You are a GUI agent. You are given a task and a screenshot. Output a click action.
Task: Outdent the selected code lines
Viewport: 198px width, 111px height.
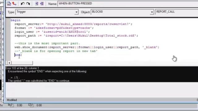pos(42,4)
